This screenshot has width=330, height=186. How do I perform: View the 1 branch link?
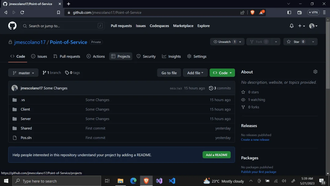coord(52,73)
